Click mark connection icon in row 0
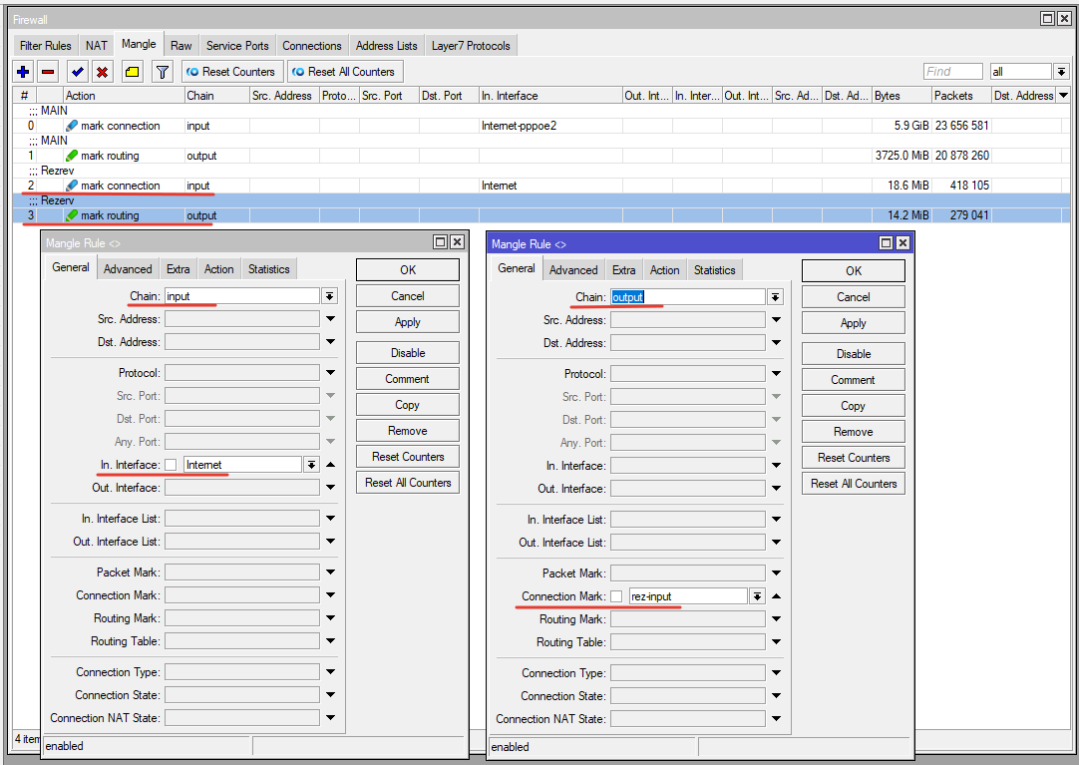This screenshot has height=765, width=1079. 72,126
